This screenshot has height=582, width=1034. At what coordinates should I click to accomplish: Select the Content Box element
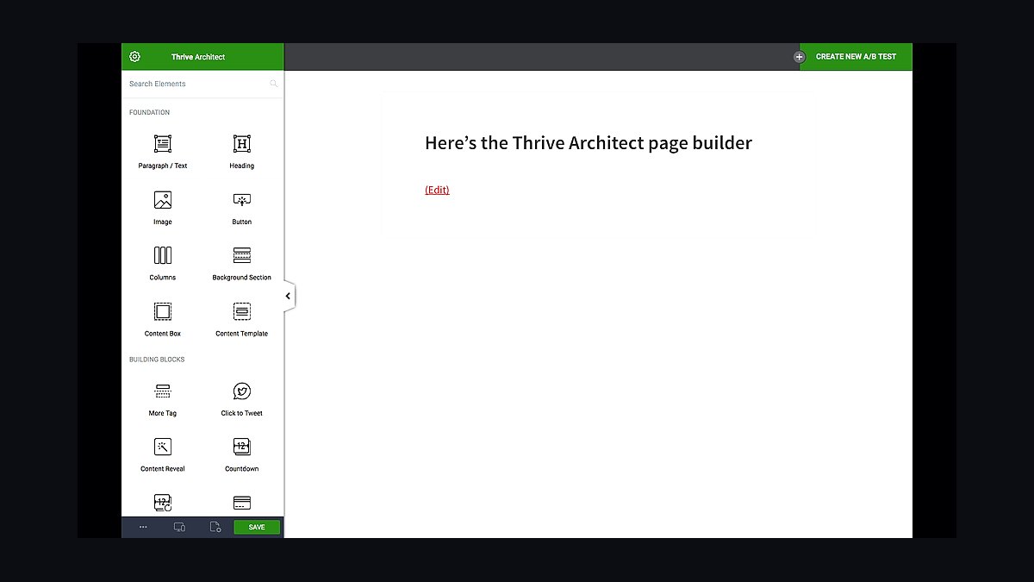[163, 319]
